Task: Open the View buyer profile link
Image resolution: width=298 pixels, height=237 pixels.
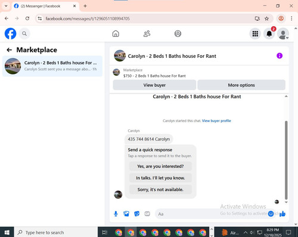Action: tap(216, 121)
